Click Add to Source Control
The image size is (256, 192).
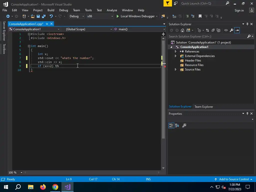(x=234, y=179)
